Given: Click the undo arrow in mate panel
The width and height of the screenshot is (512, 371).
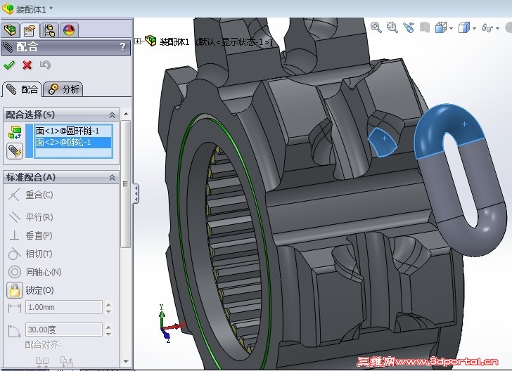Looking at the screenshot, I should pyautogui.click(x=45, y=65).
